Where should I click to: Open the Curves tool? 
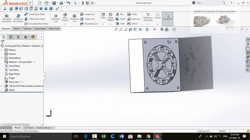[x=157, y=16]
